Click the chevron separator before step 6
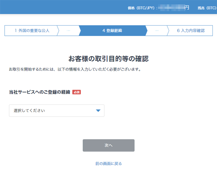 (168, 31)
